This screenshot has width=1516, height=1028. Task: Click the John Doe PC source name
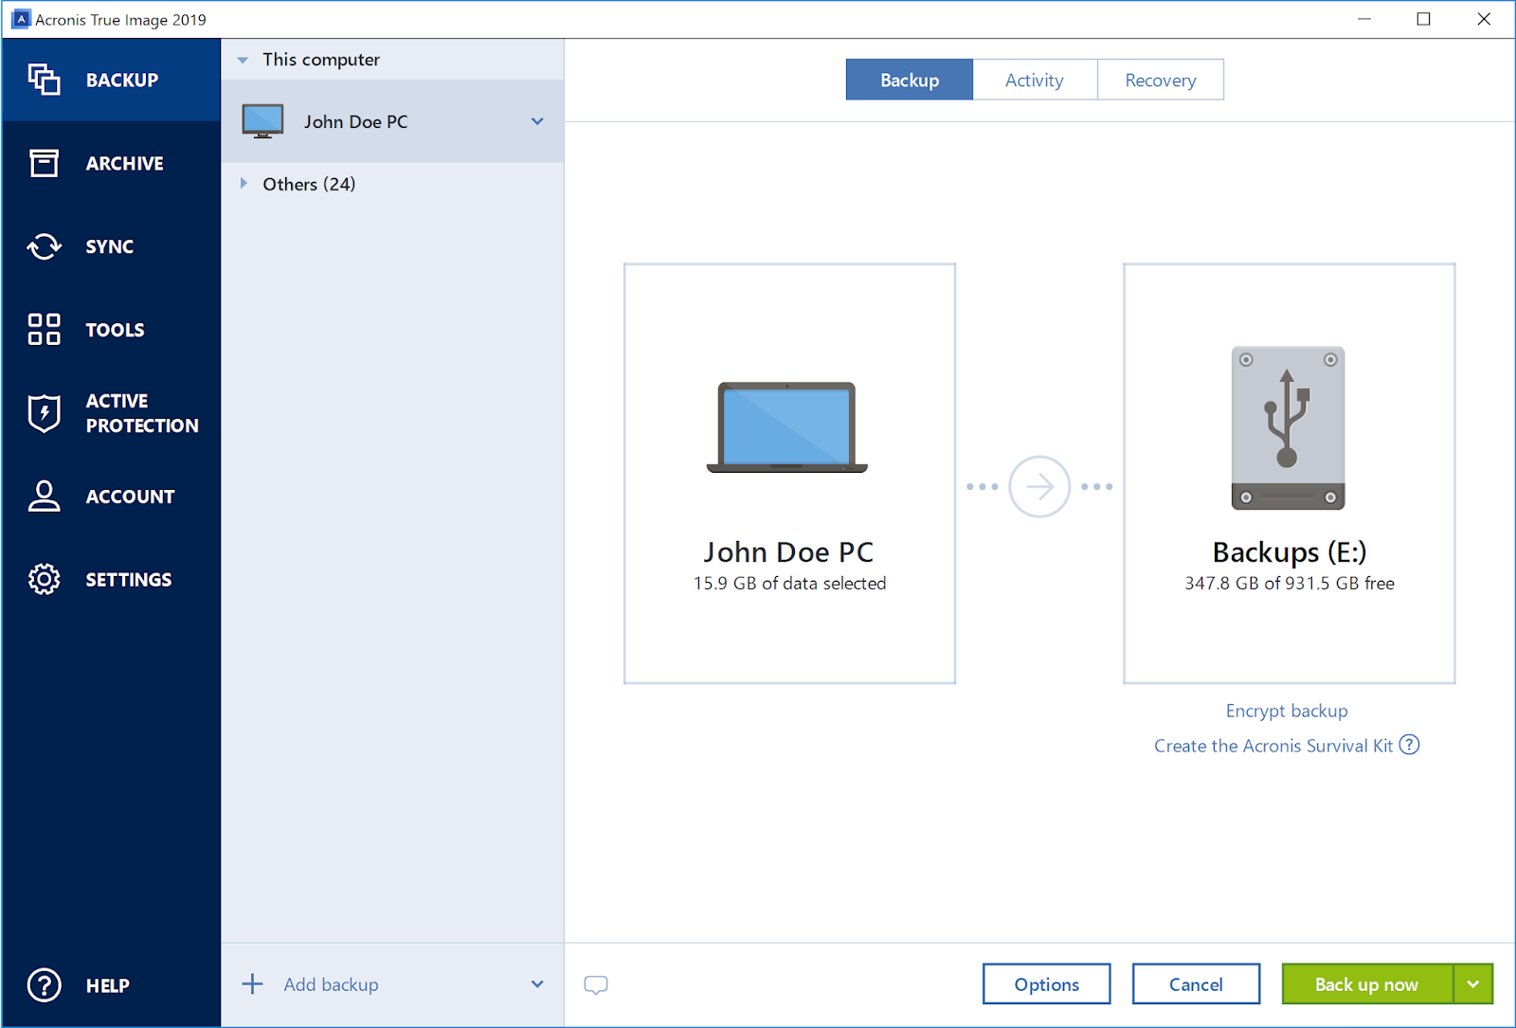[x=788, y=551]
